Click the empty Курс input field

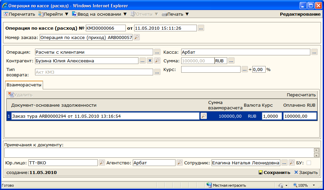click(x=211, y=69)
